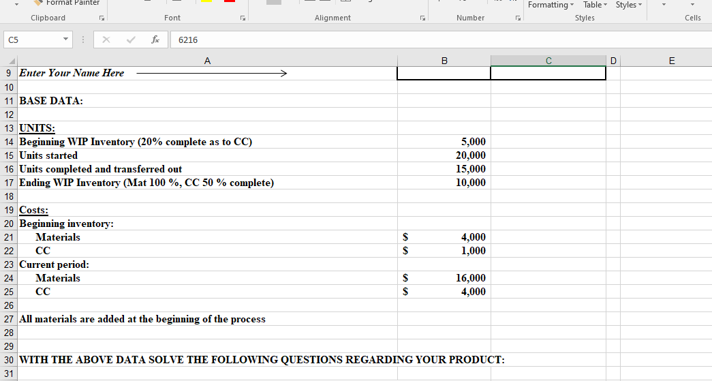Viewport: 712px width, 381px height.
Task: Open the Alignment group dialog launcher
Action: tap(422, 18)
